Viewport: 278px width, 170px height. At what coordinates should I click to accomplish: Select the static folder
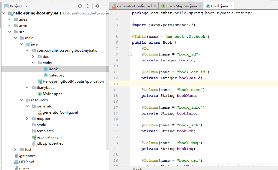[x=41, y=125]
